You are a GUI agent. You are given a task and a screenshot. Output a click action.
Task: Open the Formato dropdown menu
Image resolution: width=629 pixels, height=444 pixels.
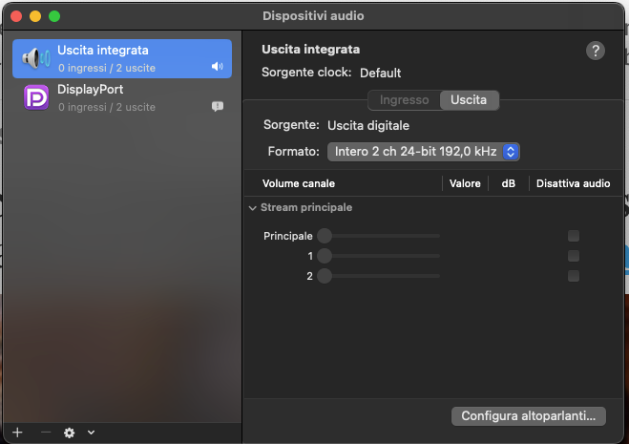[424, 152]
